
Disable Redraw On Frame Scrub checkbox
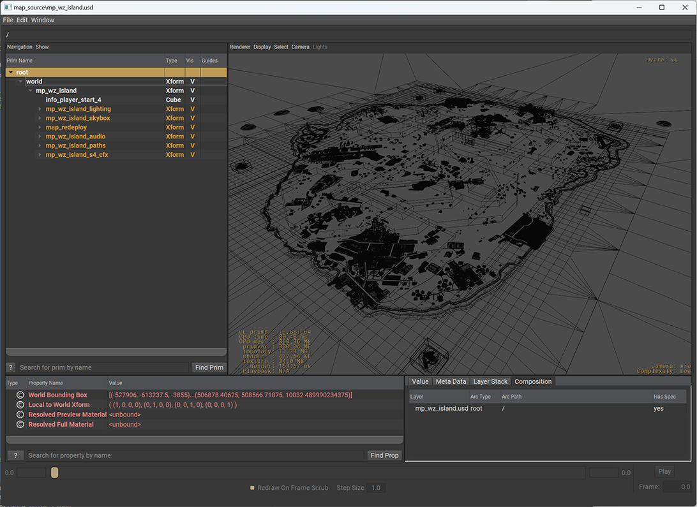pyautogui.click(x=253, y=488)
